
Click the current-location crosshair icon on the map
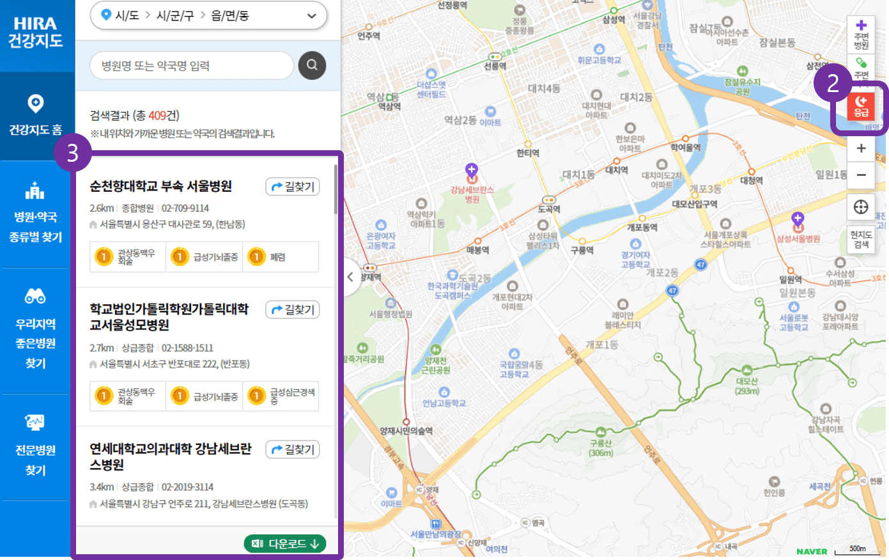point(861,207)
